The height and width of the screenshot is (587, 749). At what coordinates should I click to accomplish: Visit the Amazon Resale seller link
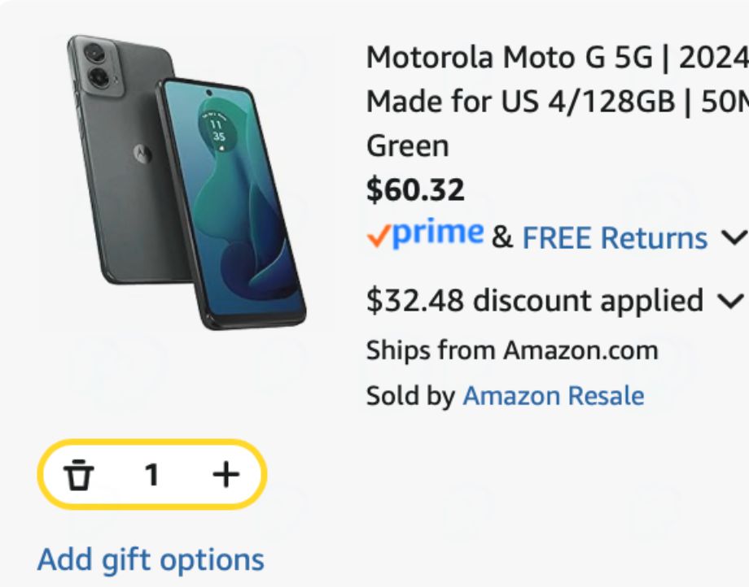(553, 396)
